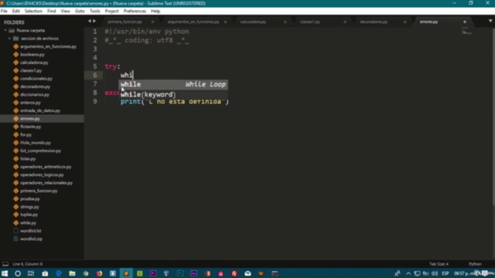Screen dimensions: 495x278
Task: Open Google Chrome from the taskbar
Action: pyautogui.click(x=86, y=273)
